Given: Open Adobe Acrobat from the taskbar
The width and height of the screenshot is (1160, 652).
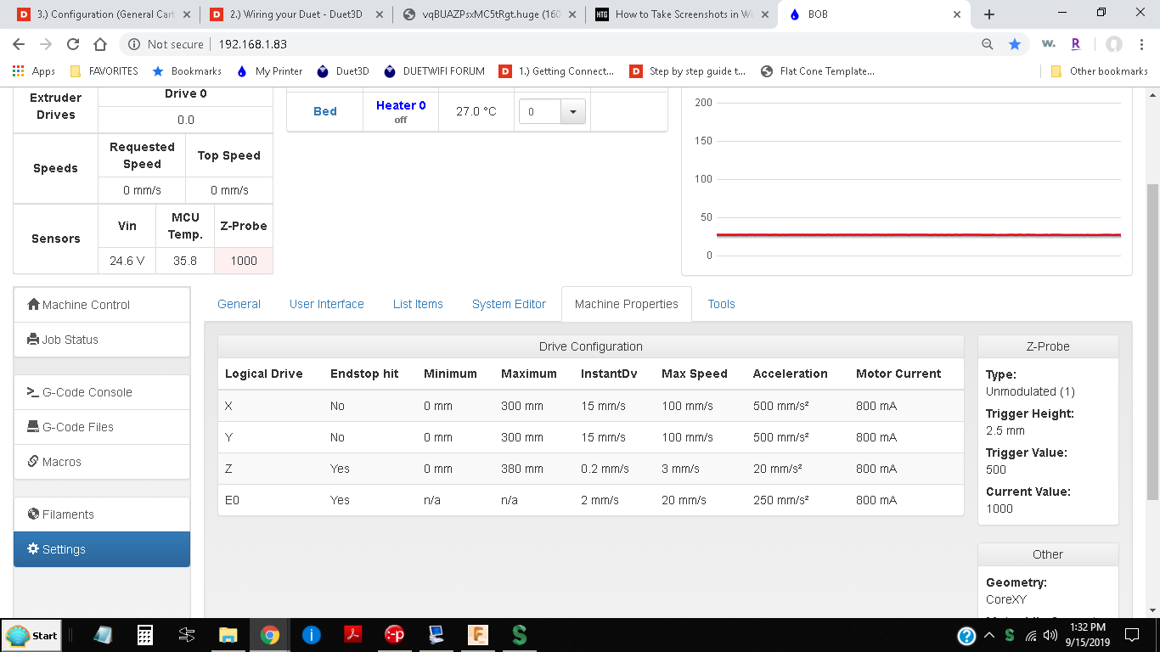Looking at the screenshot, I should click(352, 635).
